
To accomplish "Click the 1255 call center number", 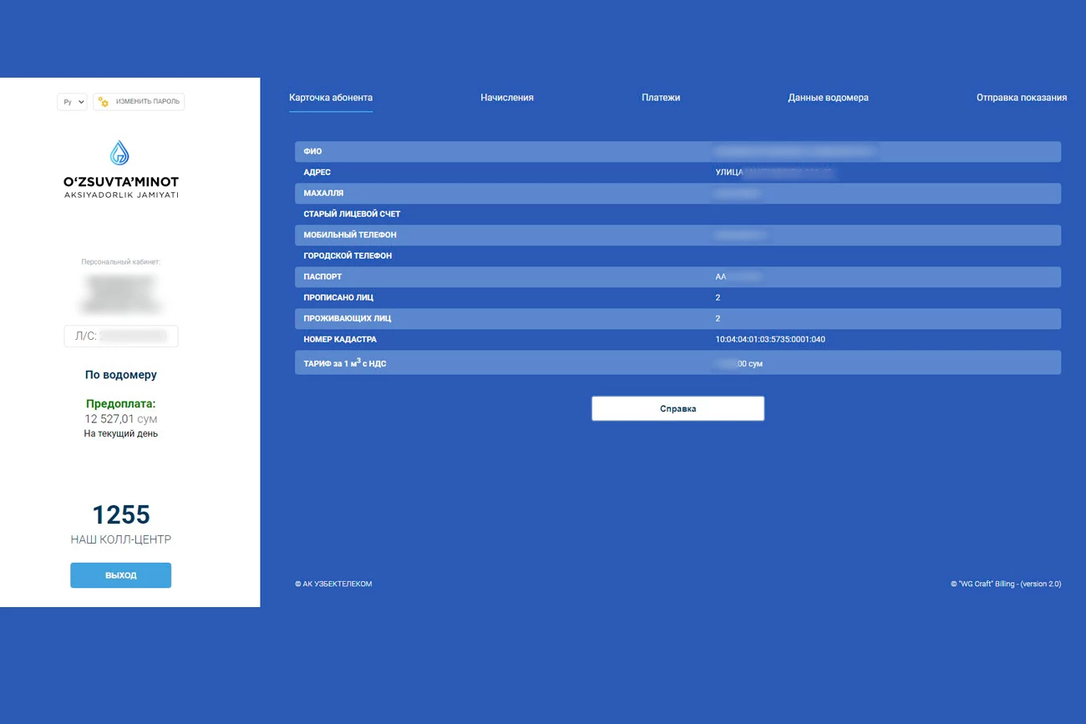I will point(121,514).
